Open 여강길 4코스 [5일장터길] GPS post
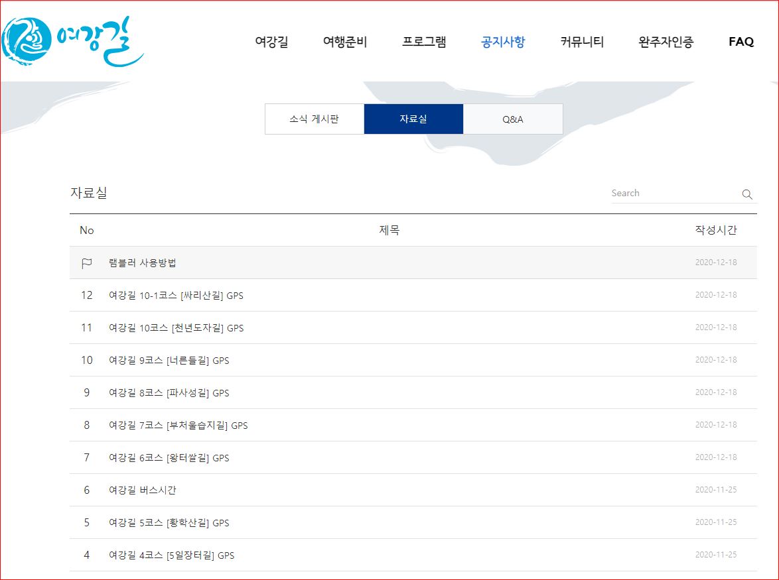 171,555
